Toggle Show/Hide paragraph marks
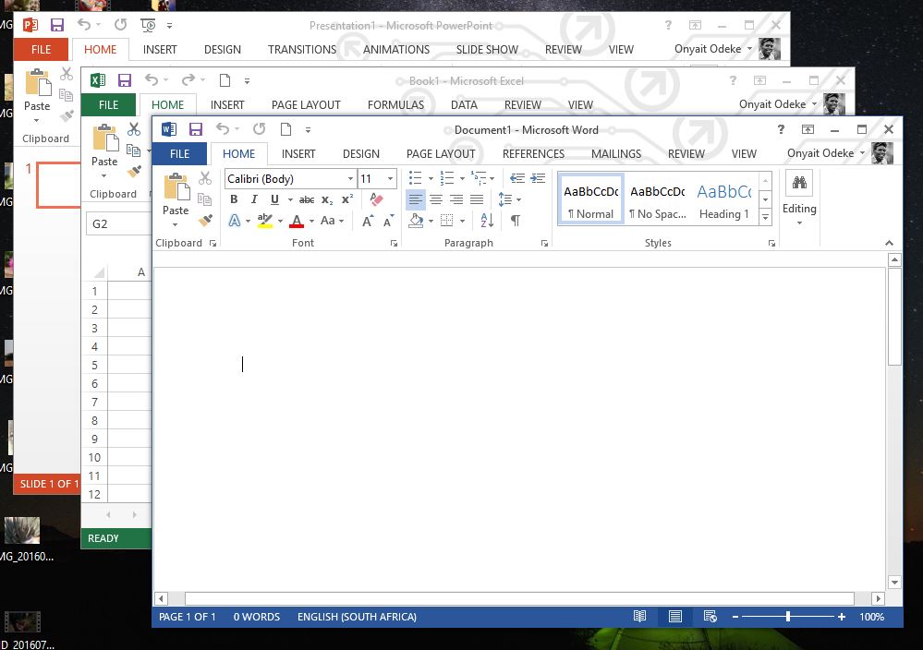Image resolution: width=923 pixels, height=650 pixels. [515, 221]
